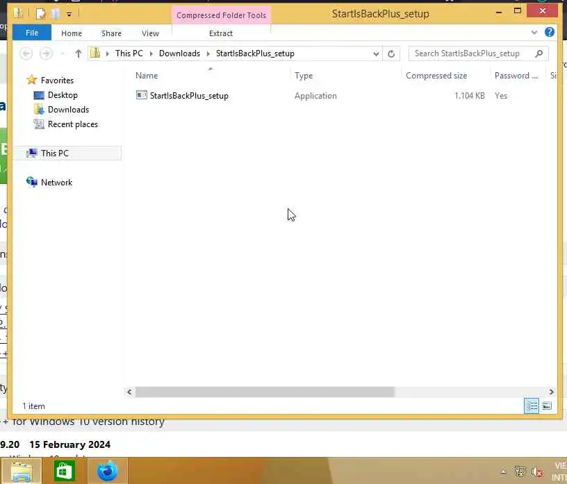Select Favorites in navigation pane
This screenshot has width=567, height=484.
tap(57, 81)
